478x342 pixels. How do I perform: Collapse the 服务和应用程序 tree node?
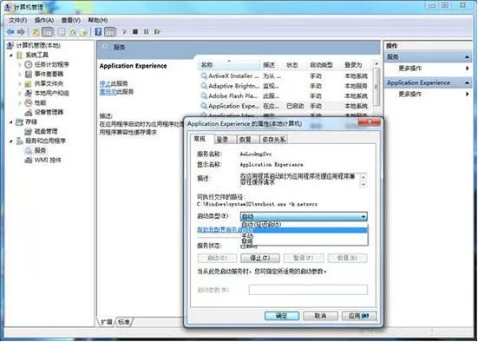click(x=11, y=141)
